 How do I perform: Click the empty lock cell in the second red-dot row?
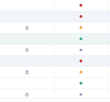27,17
